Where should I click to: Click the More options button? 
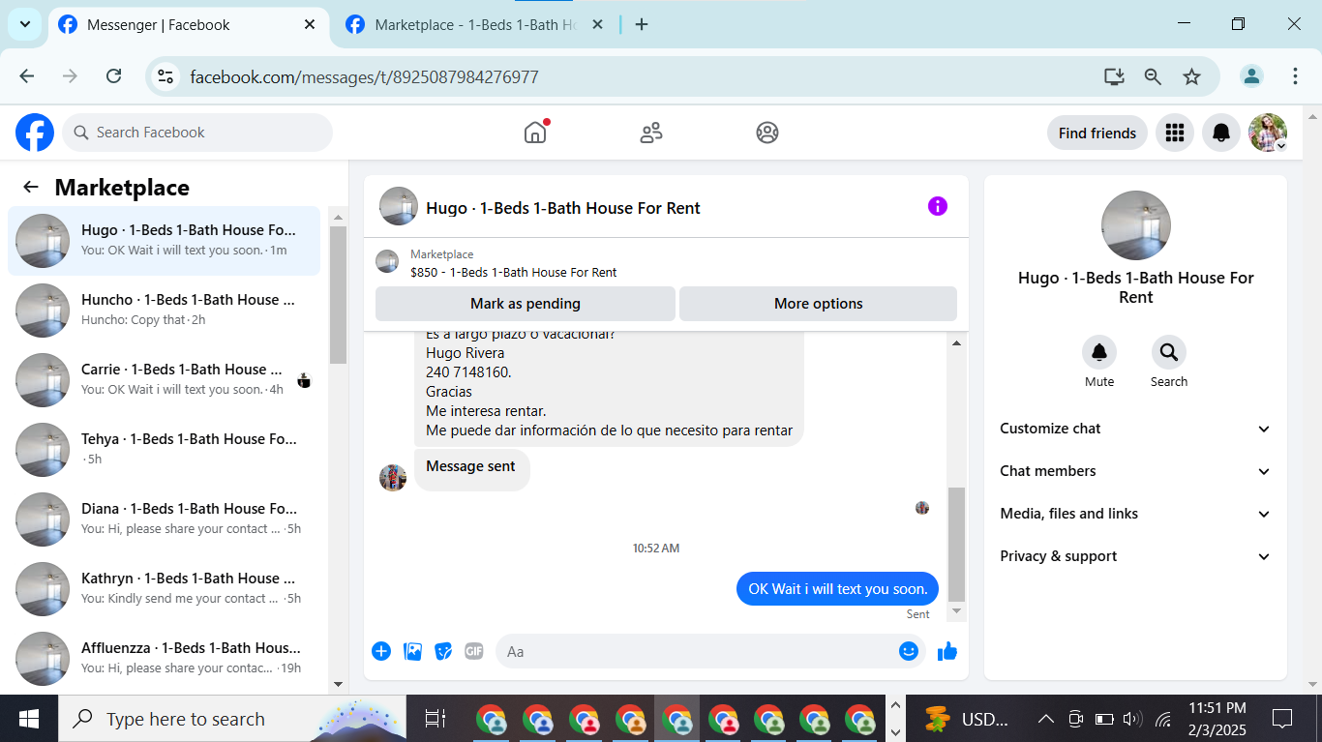[x=819, y=304]
